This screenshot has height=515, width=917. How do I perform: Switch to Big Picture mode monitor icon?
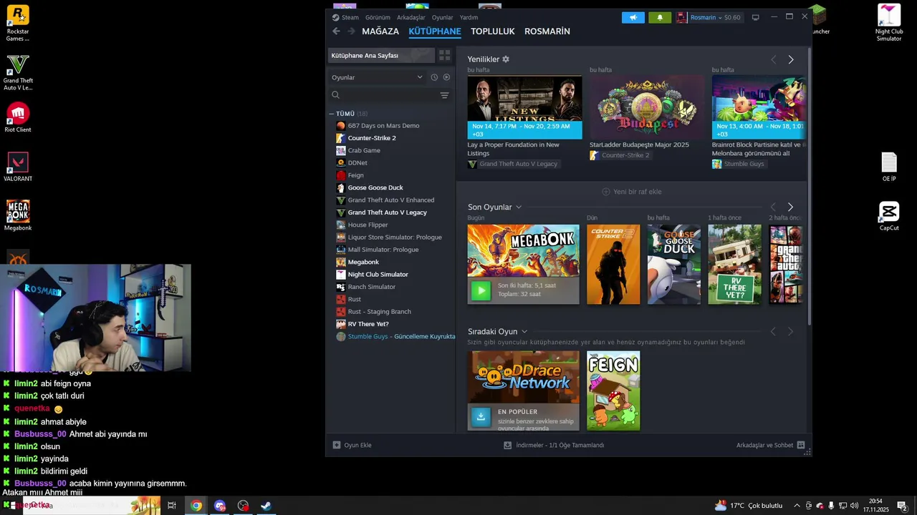coord(755,17)
